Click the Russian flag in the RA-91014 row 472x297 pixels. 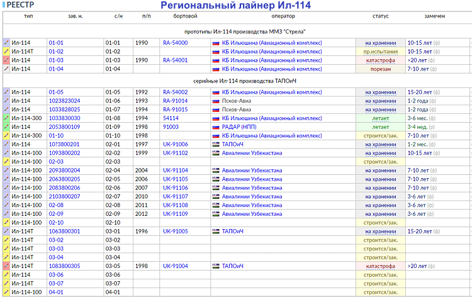point(216,101)
